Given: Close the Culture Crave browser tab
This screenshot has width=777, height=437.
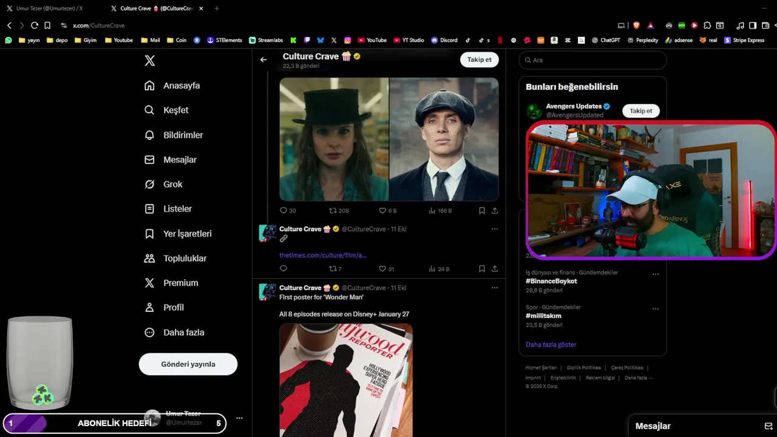Looking at the screenshot, I should (x=201, y=8).
